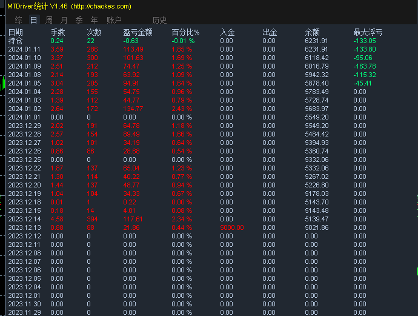
Task: Click lots value 4.58
Action: tap(57, 219)
